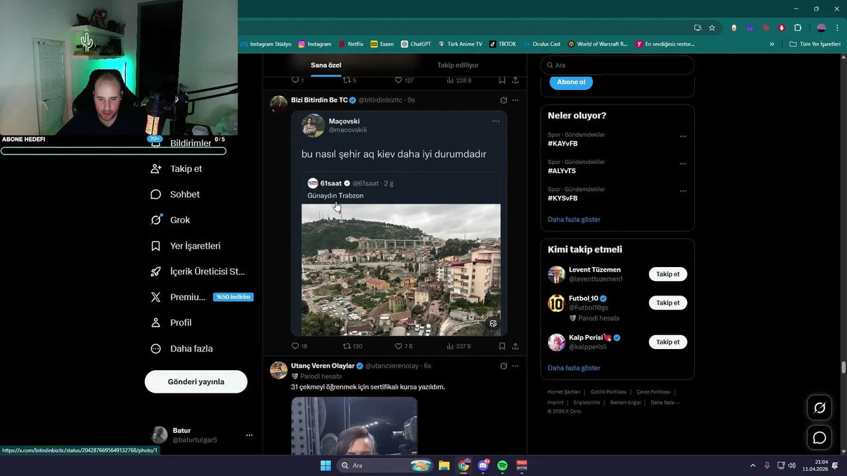Open File Explorer from the taskbar
847x476 pixels.
pos(444,465)
